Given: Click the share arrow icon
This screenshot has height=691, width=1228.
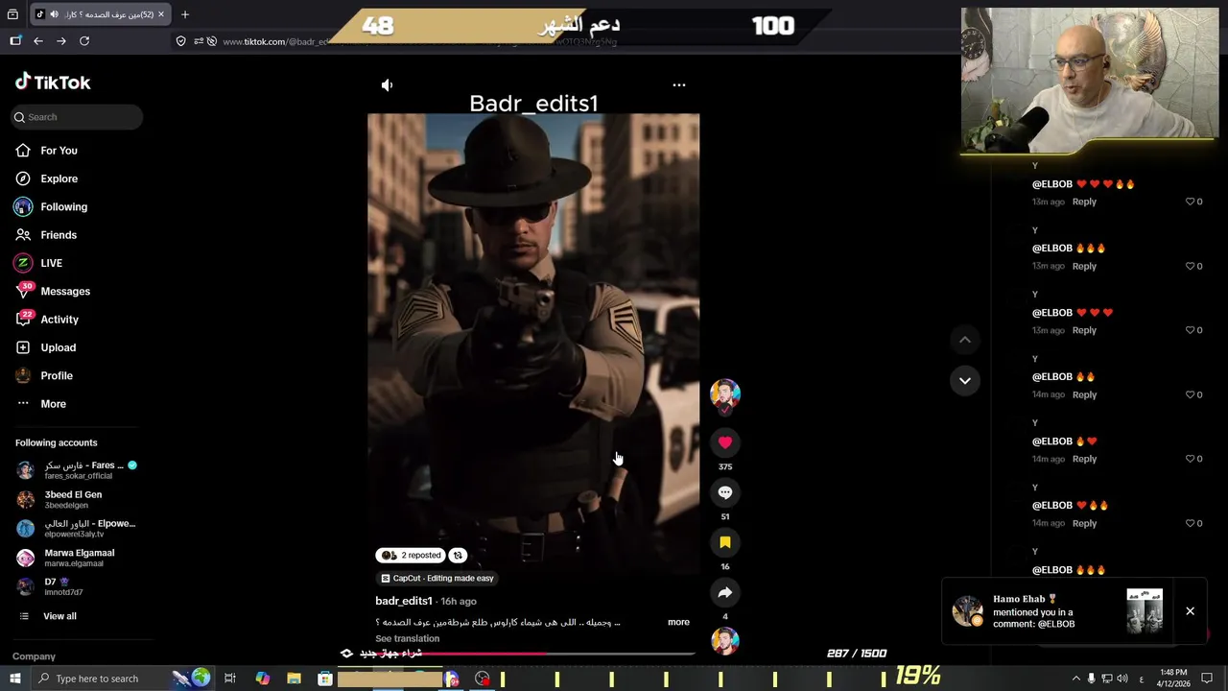Looking at the screenshot, I should [x=725, y=592].
